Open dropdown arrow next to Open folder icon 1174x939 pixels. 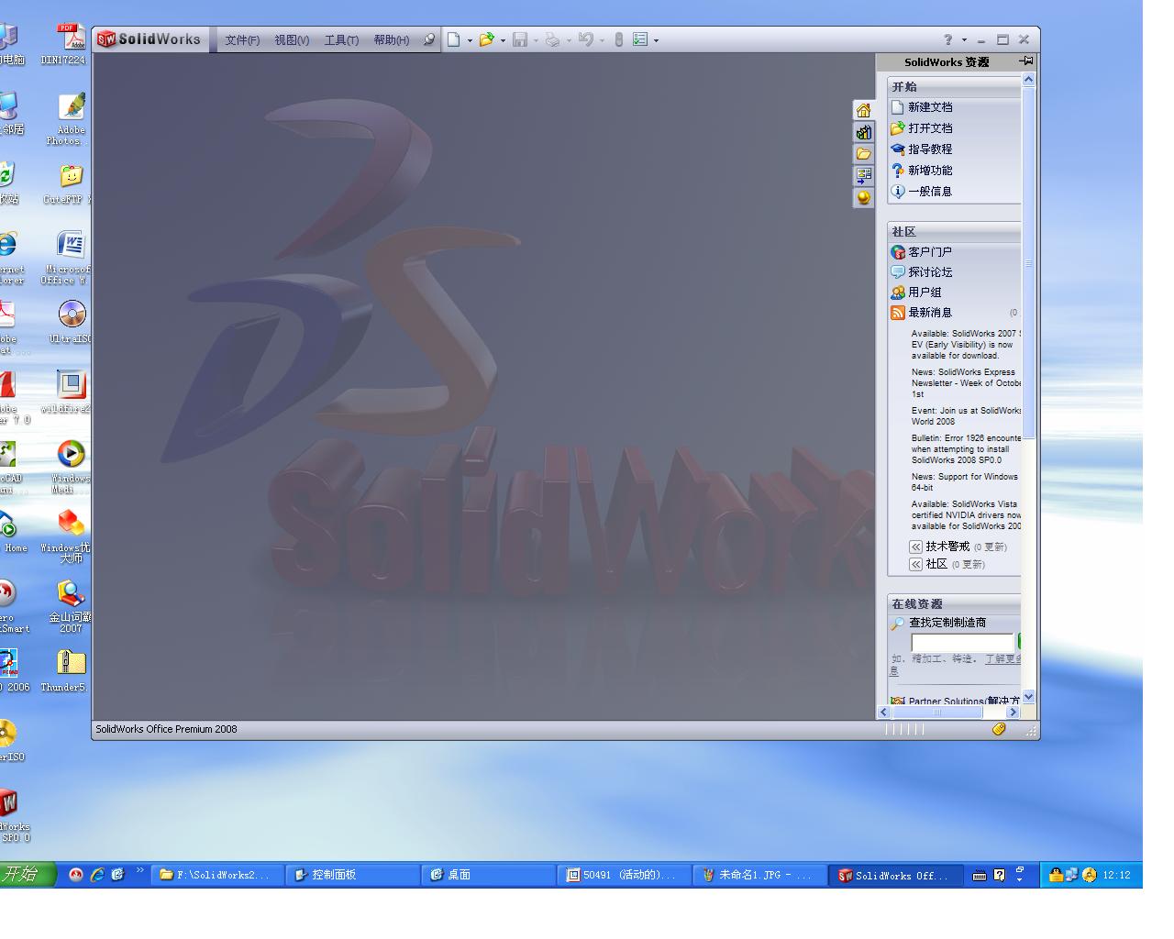coord(503,40)
